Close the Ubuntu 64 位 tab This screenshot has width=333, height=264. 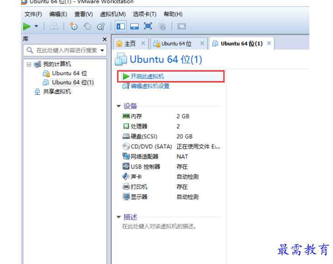[x=202, y=43]
